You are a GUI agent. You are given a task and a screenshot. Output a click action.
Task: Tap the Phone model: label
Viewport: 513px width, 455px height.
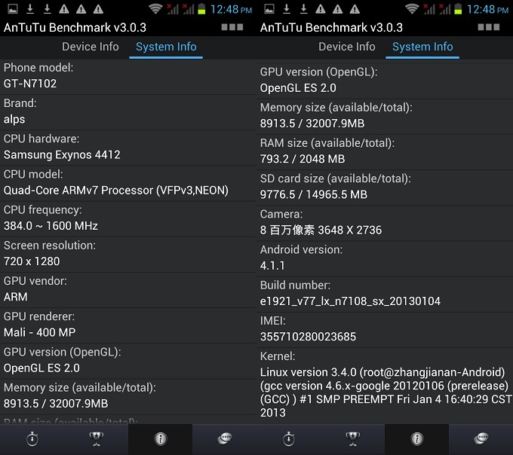tap(38, 68)
